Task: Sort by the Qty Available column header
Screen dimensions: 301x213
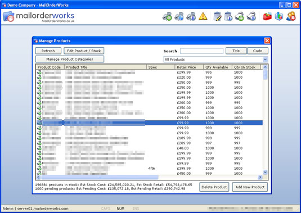Action: pos(218,67)
